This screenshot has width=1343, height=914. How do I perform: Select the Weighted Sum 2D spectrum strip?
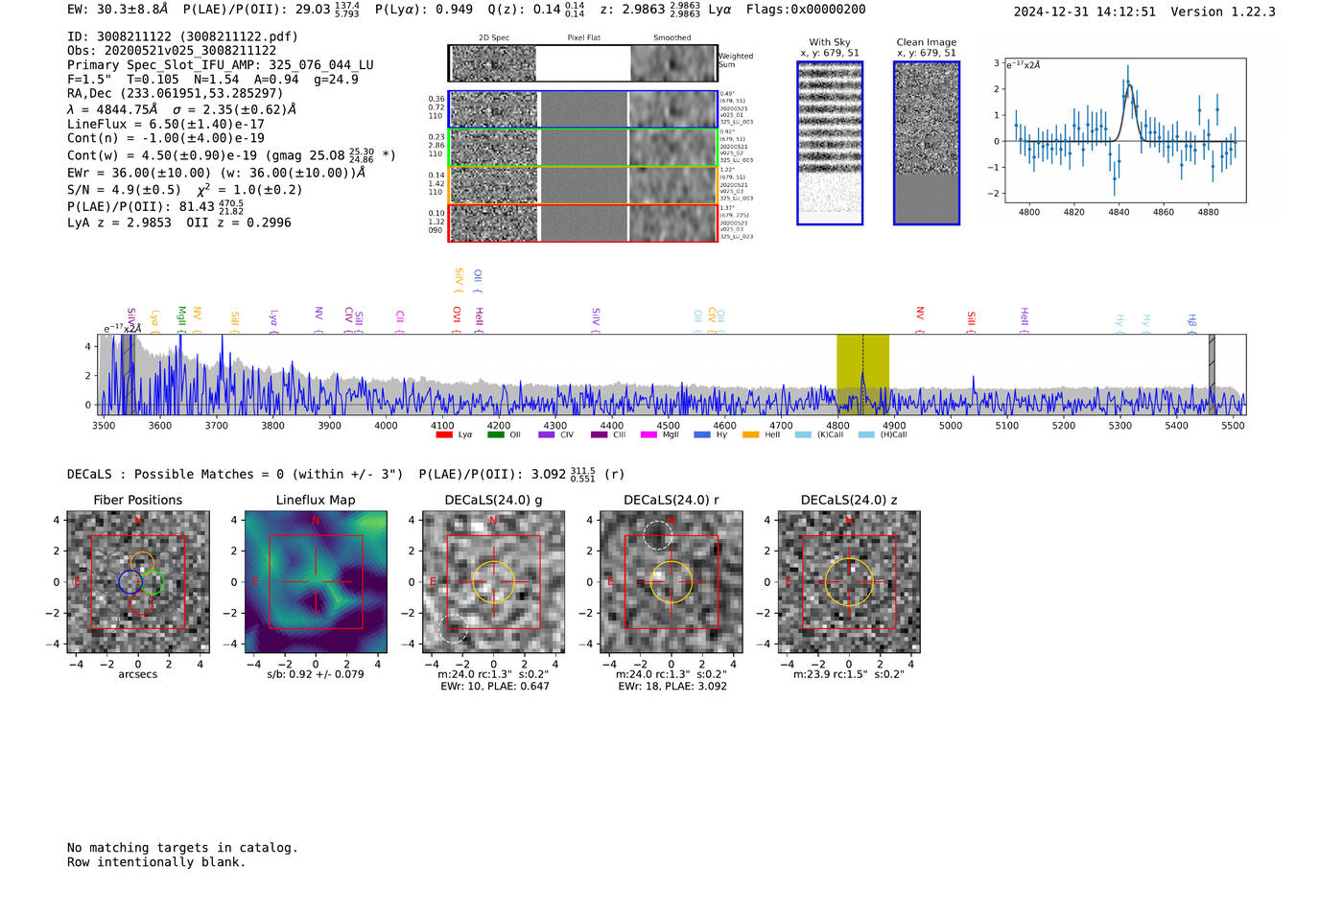tap(582, 63)
